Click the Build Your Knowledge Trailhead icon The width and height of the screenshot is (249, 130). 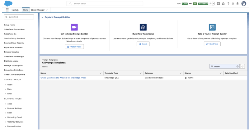click(x=143, y=27)
